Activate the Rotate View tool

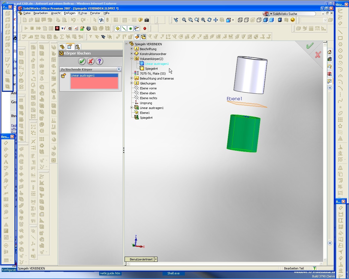tap(209, 20)
